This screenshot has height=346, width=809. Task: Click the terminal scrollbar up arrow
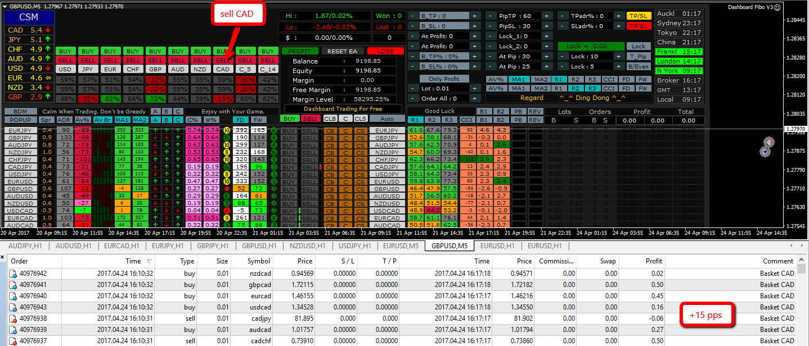[x=801, y=260]
